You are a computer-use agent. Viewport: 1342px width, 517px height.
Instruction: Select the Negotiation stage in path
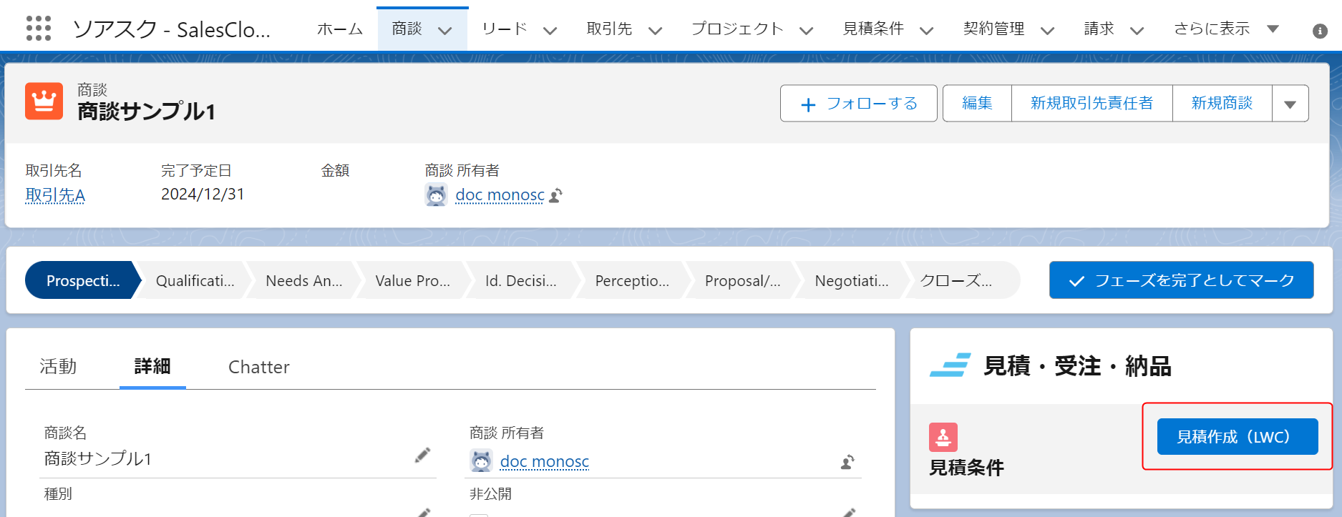click(851, 280)
